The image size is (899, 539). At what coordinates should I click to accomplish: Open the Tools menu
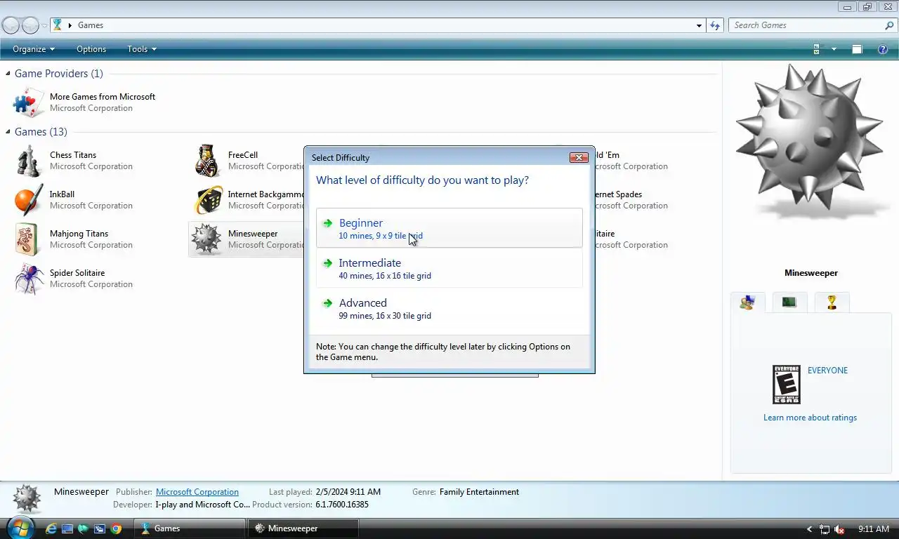pos(142,49)
